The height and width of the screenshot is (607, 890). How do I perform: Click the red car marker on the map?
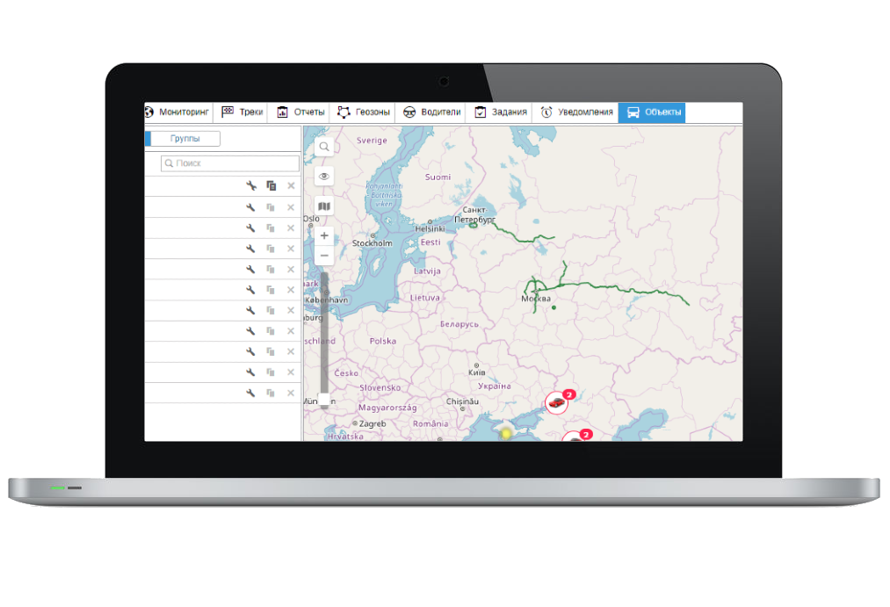[556, 403]
